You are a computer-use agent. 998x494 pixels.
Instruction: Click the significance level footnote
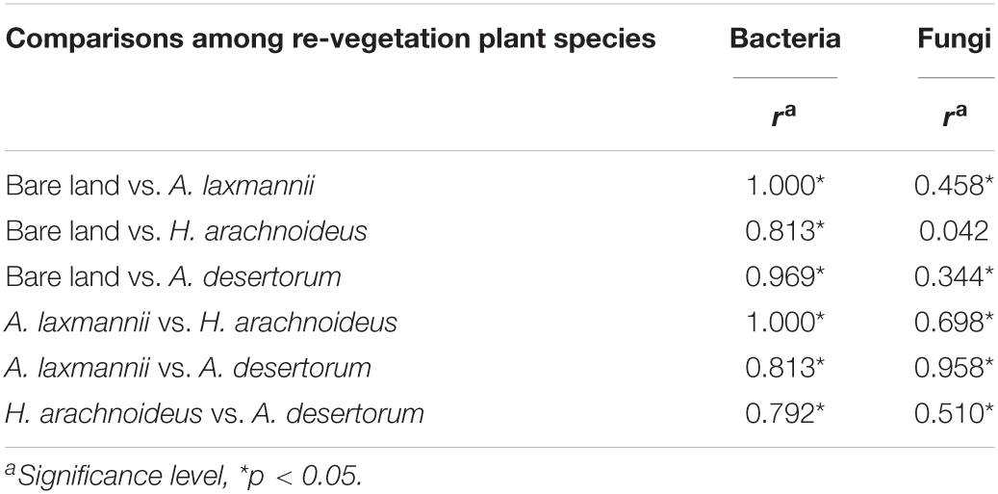[x=183, y=476]
